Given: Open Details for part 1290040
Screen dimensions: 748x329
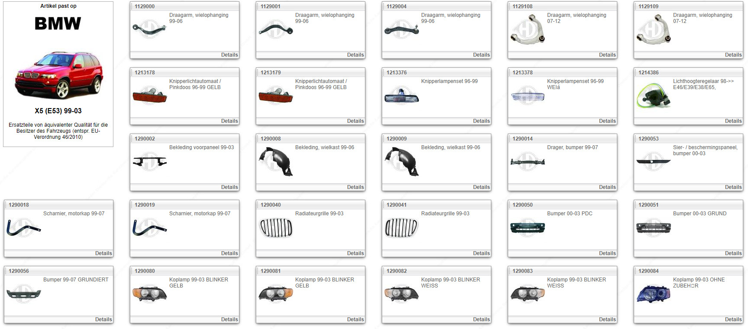Looking at the screenshot, I should coord(355,253).
